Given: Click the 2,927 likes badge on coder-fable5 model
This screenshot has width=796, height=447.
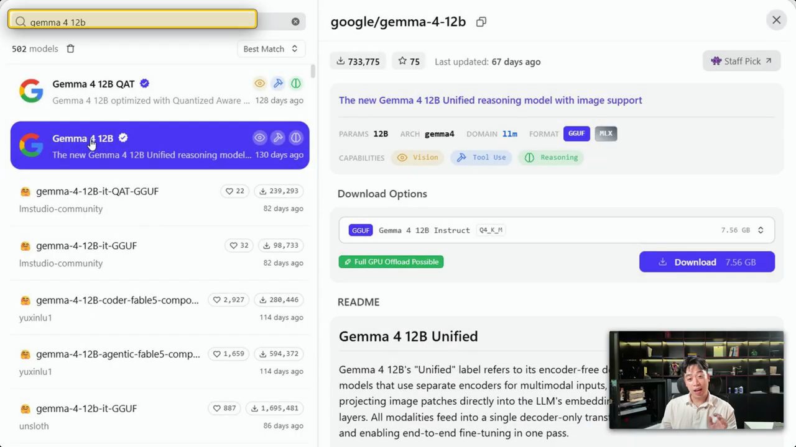Looking at the screenshot, I should click(228, 300).
